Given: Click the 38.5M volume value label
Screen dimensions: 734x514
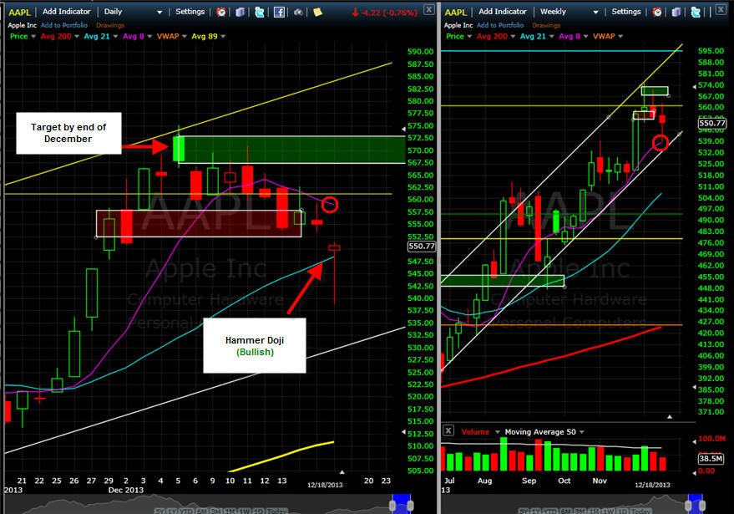Looking at the screenshot, I should 711,458.
